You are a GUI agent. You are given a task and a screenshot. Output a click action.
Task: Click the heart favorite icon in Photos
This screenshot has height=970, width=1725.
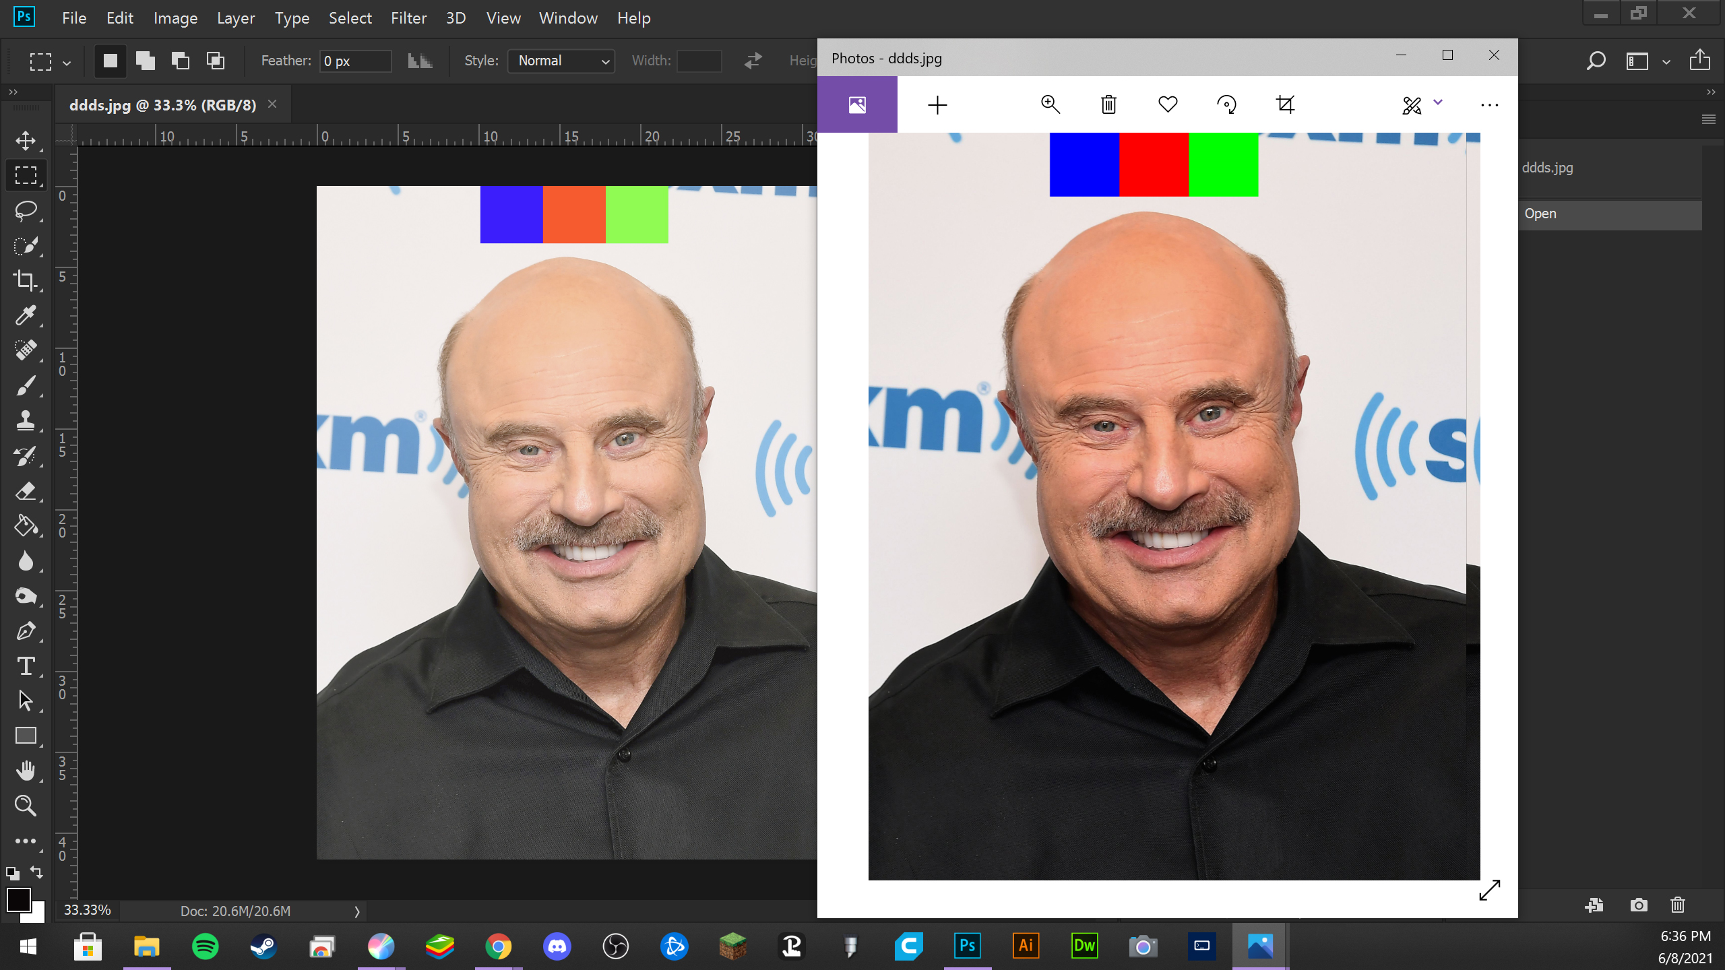(1168, 105)
